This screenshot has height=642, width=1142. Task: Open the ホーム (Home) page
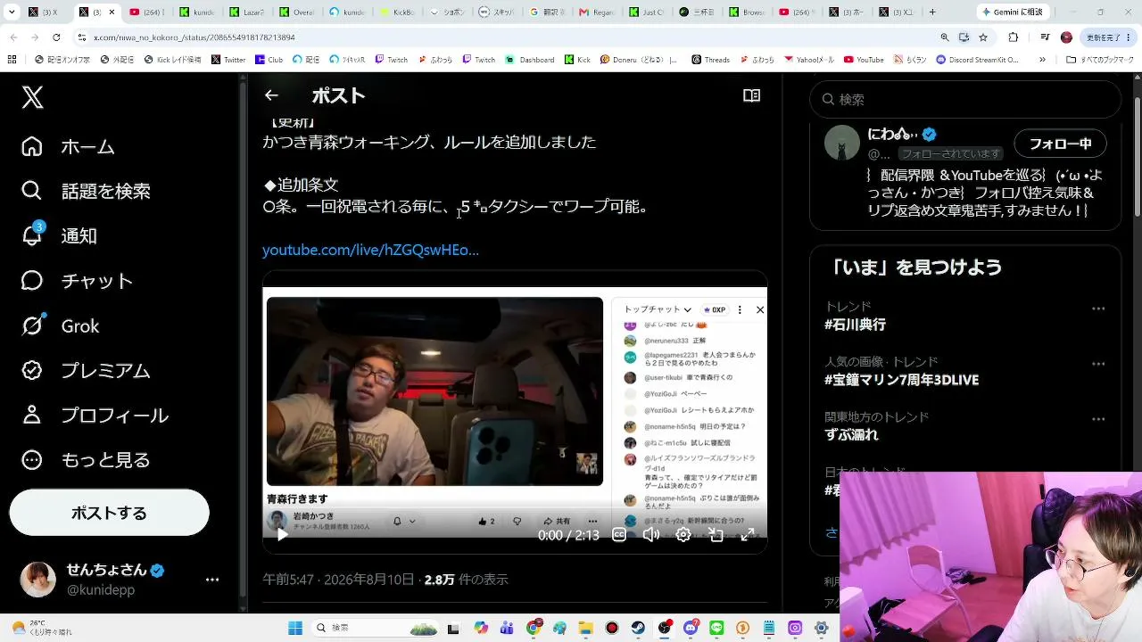pyautogui.click(x=69, y=146)
